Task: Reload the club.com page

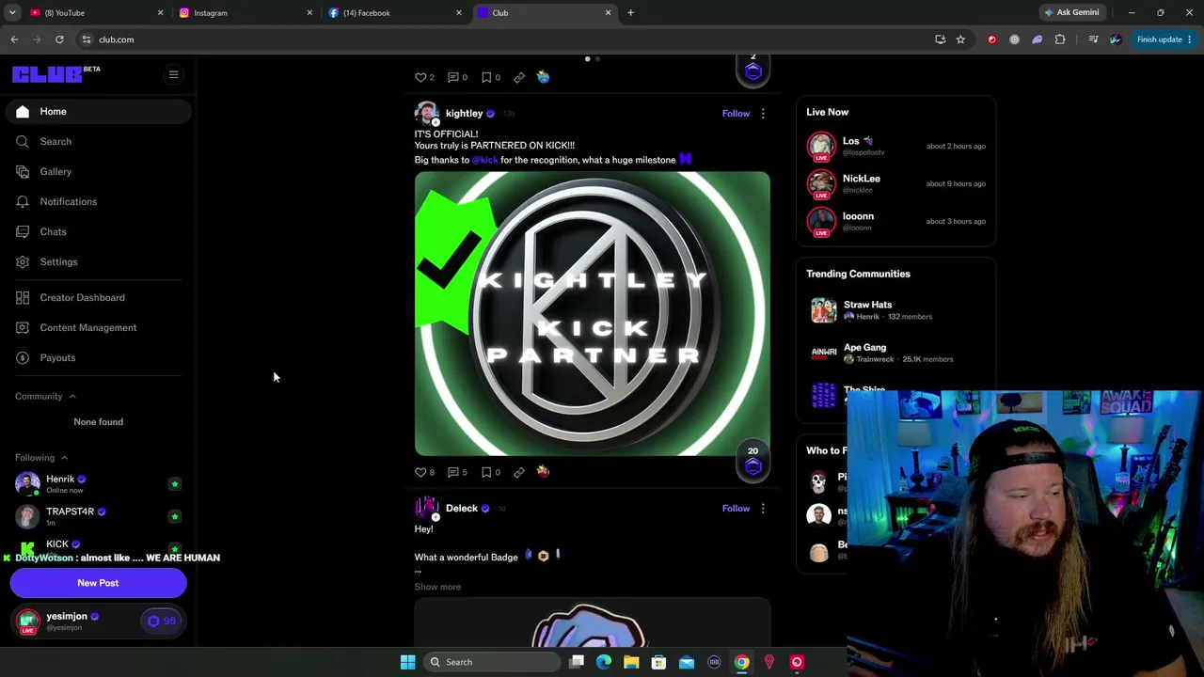Action: 59,39
